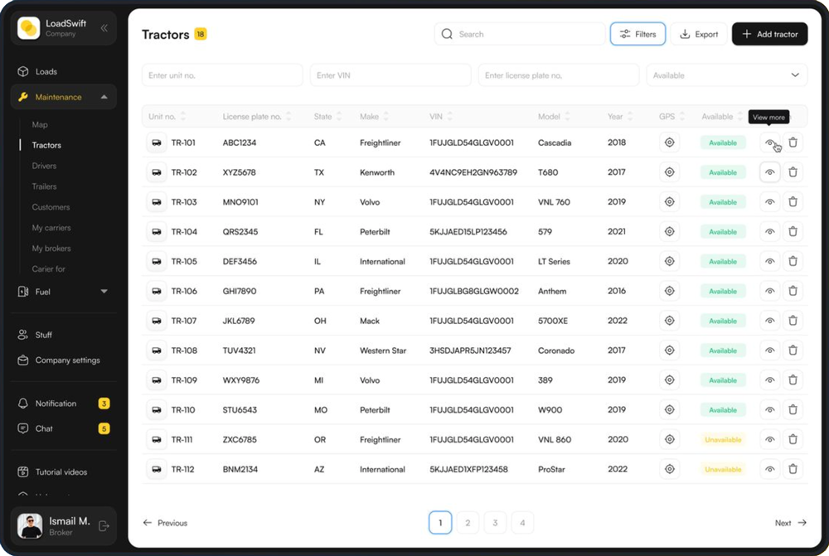Open Drivers in the sidebar

(44, 166)
